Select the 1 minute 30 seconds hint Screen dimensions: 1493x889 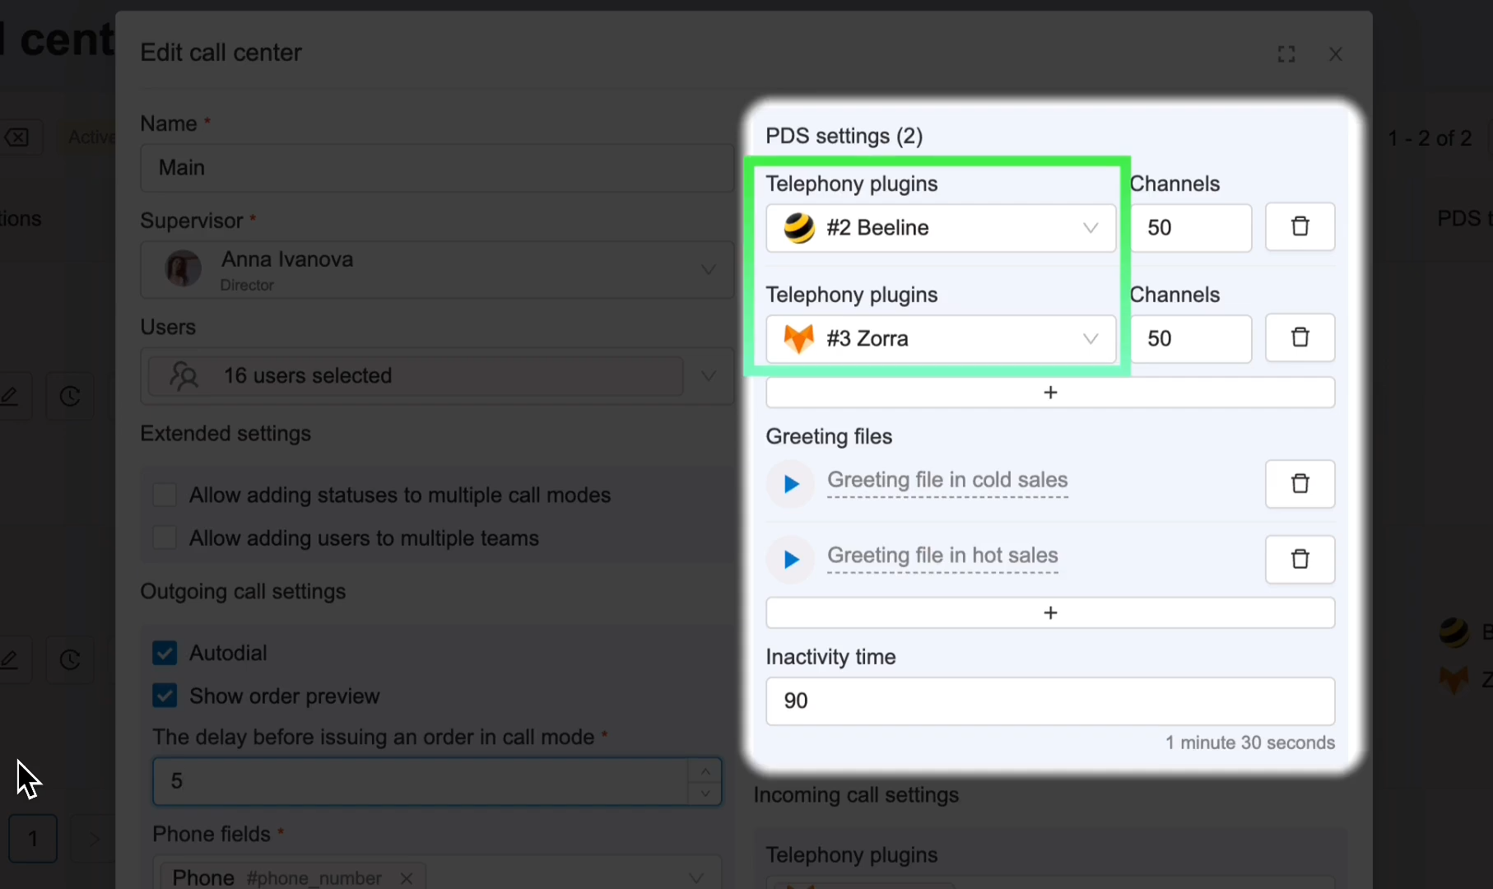(1249, 742)
